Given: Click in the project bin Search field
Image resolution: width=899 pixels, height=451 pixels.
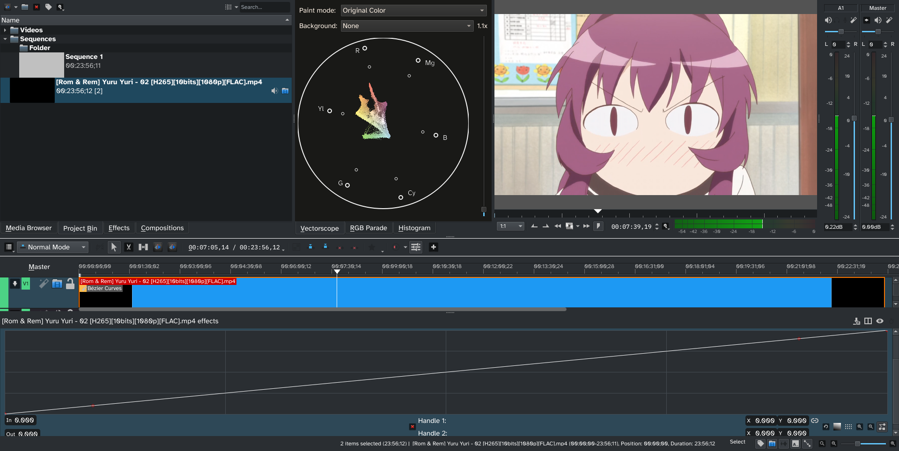Looking at the screenshot, I should pos(265,7).
